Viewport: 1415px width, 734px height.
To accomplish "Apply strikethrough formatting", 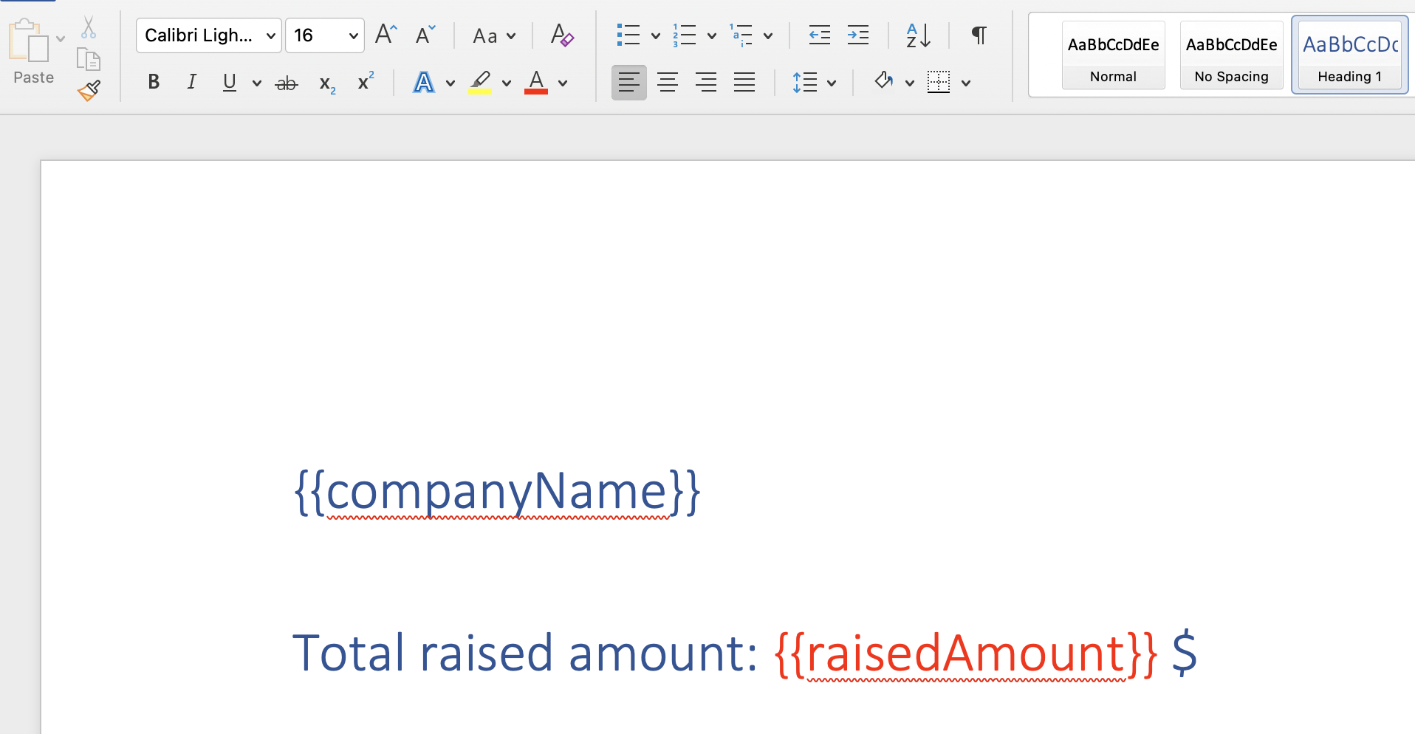I will tap(286, 82).
